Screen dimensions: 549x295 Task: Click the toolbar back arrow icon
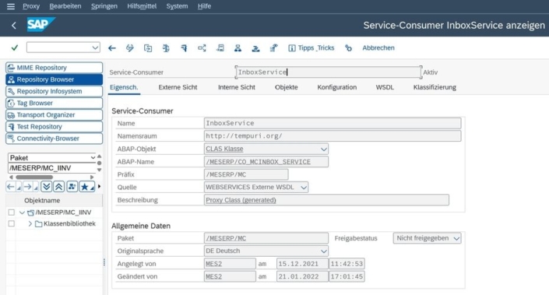(x=112, y=48)
